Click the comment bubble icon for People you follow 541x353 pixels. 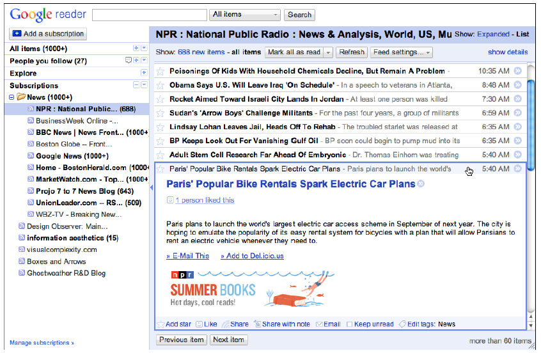(x=129, y=60)
